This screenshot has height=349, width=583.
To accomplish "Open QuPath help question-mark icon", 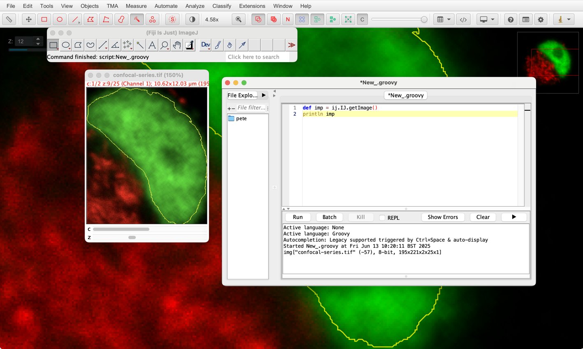I will point(511,19).
